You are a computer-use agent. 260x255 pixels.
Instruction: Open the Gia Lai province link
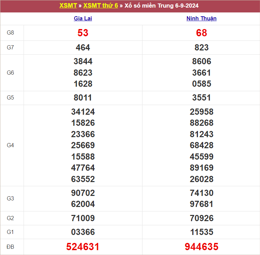click(x=83, y=18)
